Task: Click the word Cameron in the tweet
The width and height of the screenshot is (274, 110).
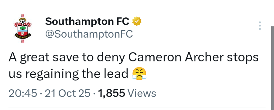Action: [x=156, y=57]
